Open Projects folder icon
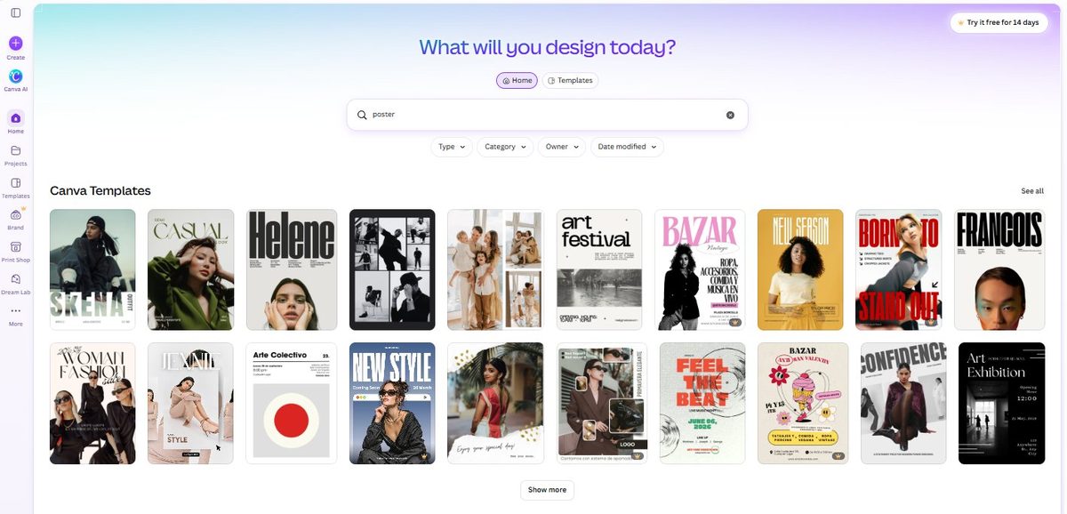Screen dimensions: 1067x514 coord(16,150)
